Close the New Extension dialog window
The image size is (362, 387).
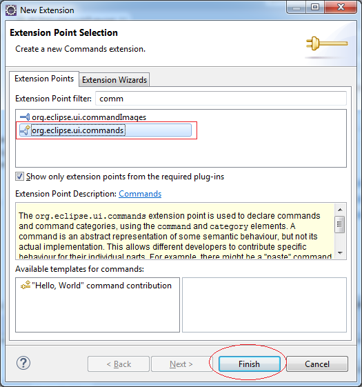(x=341, y=7)
